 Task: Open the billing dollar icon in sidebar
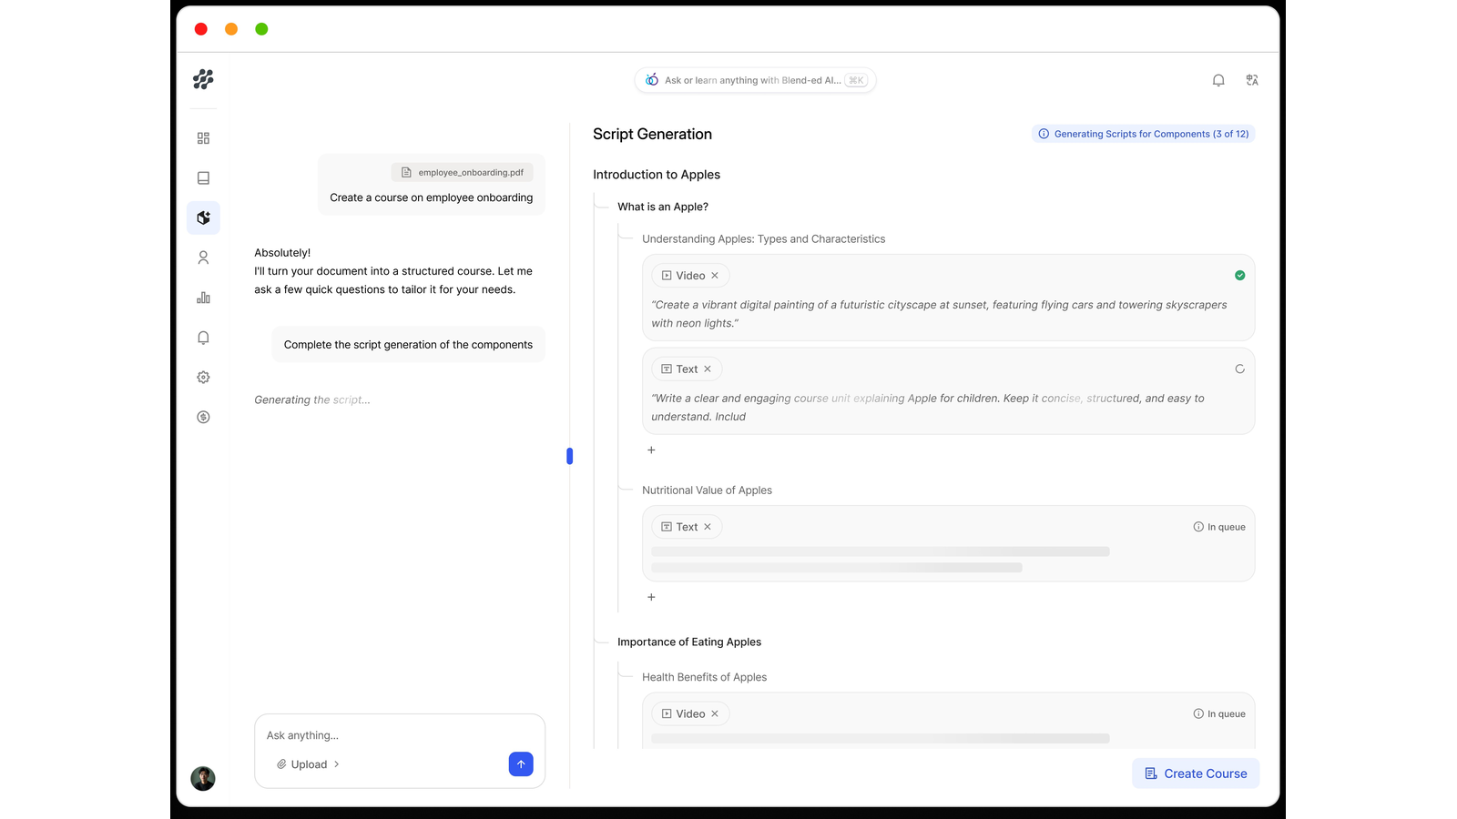[x=203, y=417]
